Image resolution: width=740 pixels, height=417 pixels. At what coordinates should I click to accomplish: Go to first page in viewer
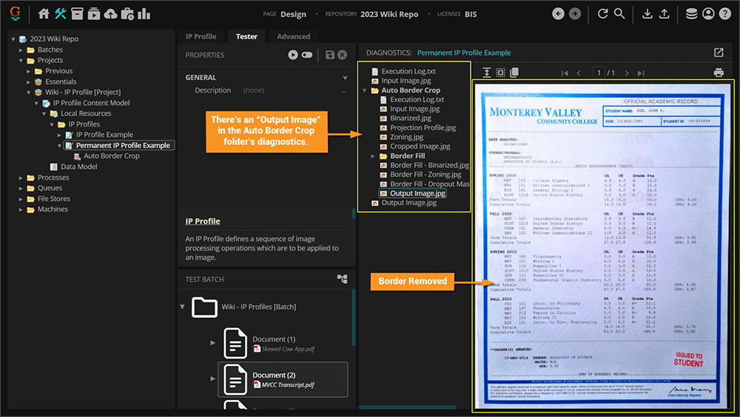pos(565,73)
